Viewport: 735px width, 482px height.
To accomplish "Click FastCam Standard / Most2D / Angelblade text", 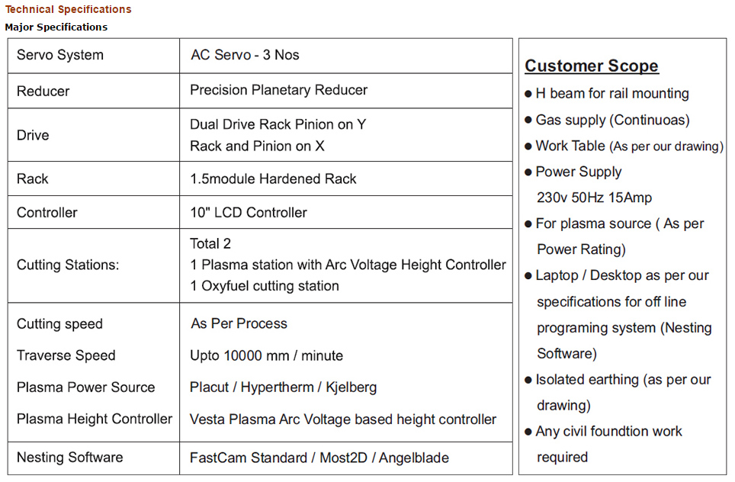I will [x=319, y=458].
